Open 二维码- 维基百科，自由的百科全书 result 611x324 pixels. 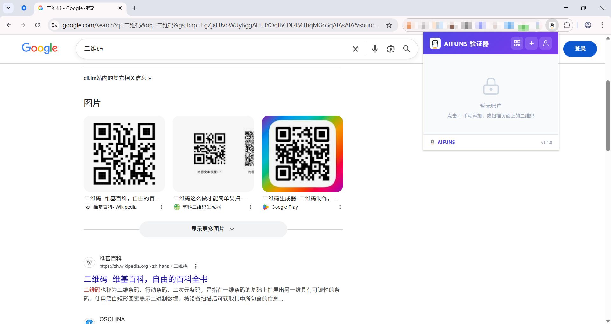tap(146, 279)
